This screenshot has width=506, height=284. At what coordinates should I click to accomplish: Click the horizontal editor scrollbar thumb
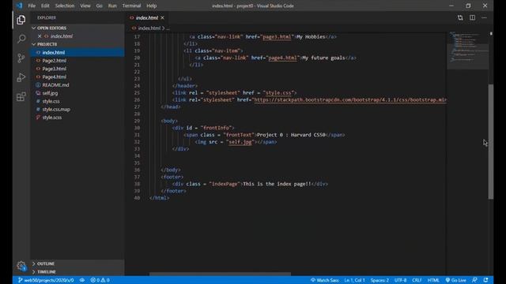point(220,275)
